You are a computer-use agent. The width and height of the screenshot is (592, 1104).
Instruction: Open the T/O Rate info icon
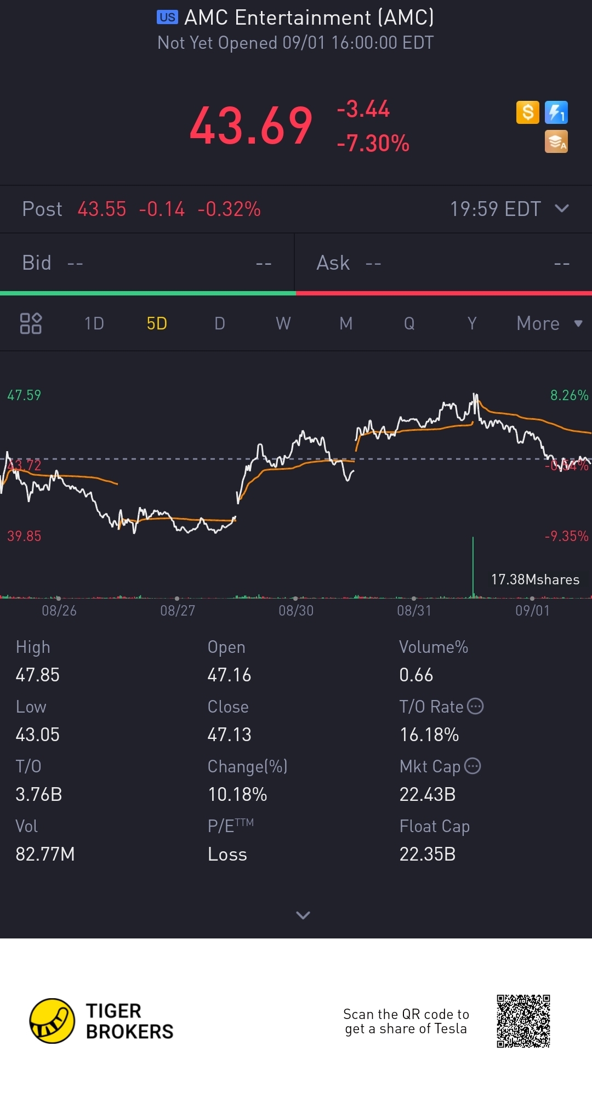pyautogui.click(x=475, y=706)
